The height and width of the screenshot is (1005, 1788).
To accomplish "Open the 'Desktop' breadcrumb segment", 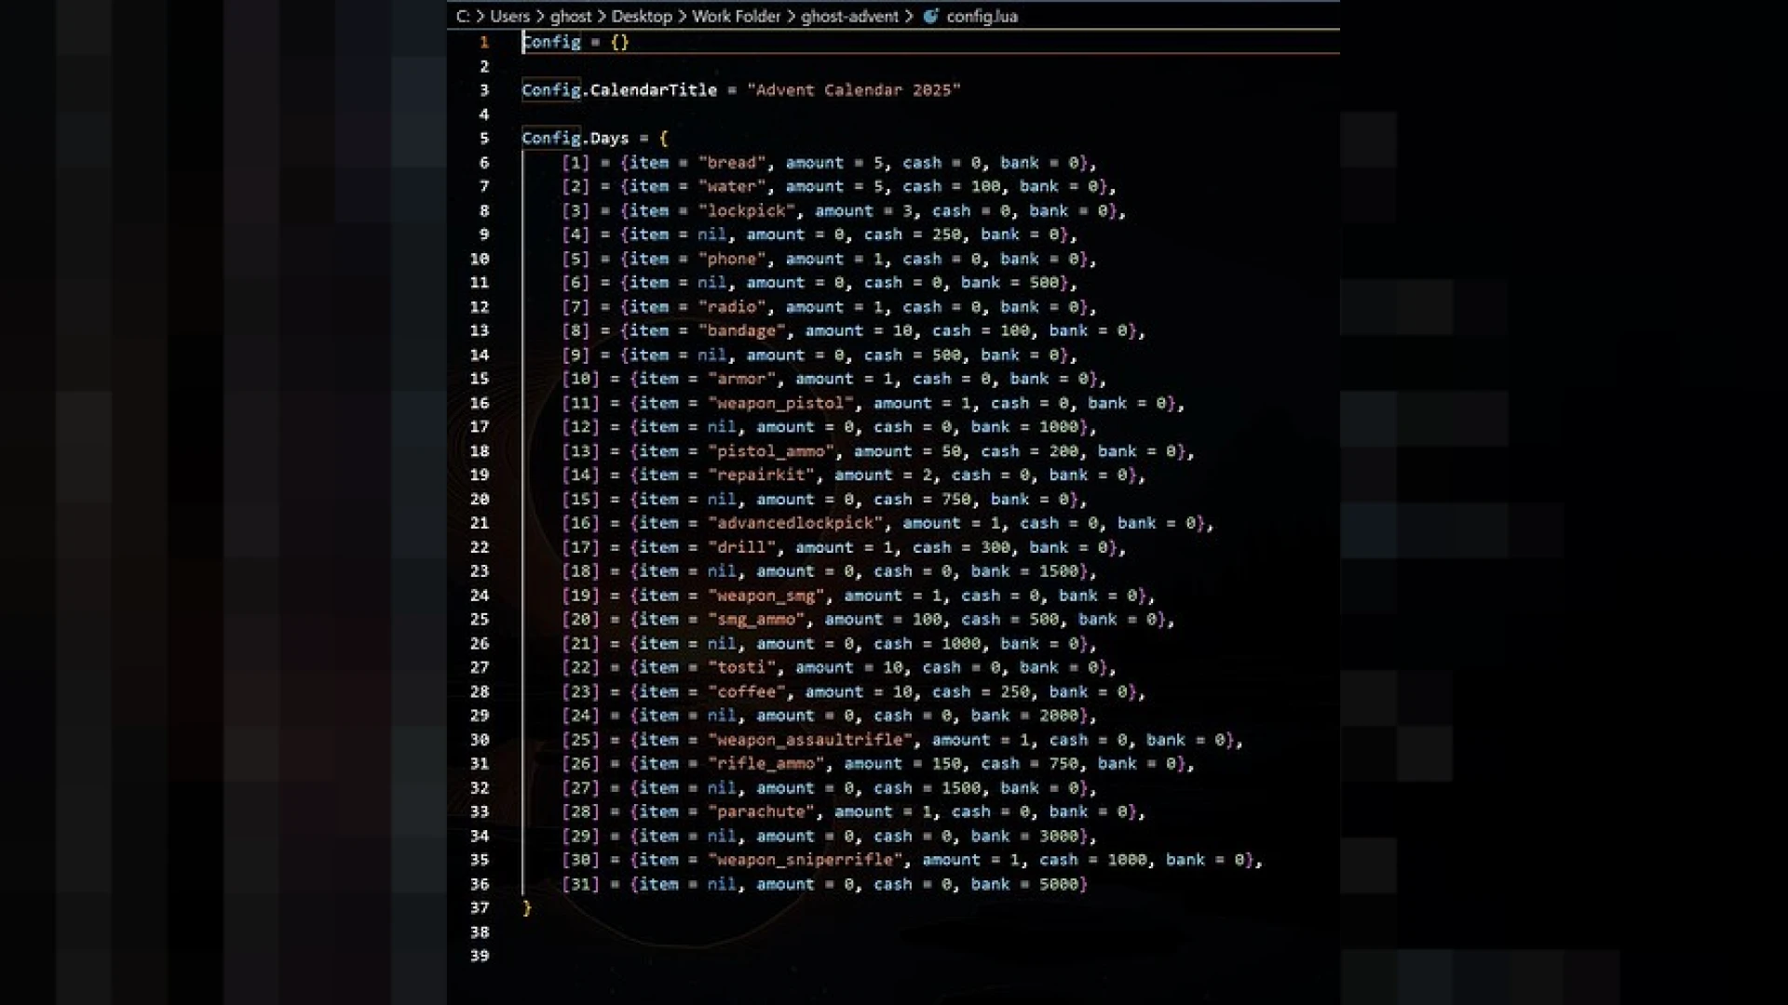I will pos(641,16).
